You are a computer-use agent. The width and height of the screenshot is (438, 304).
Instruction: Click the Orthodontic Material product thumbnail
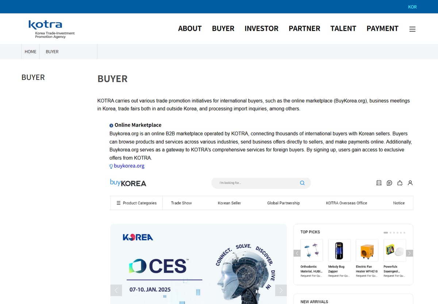[312, 250]
